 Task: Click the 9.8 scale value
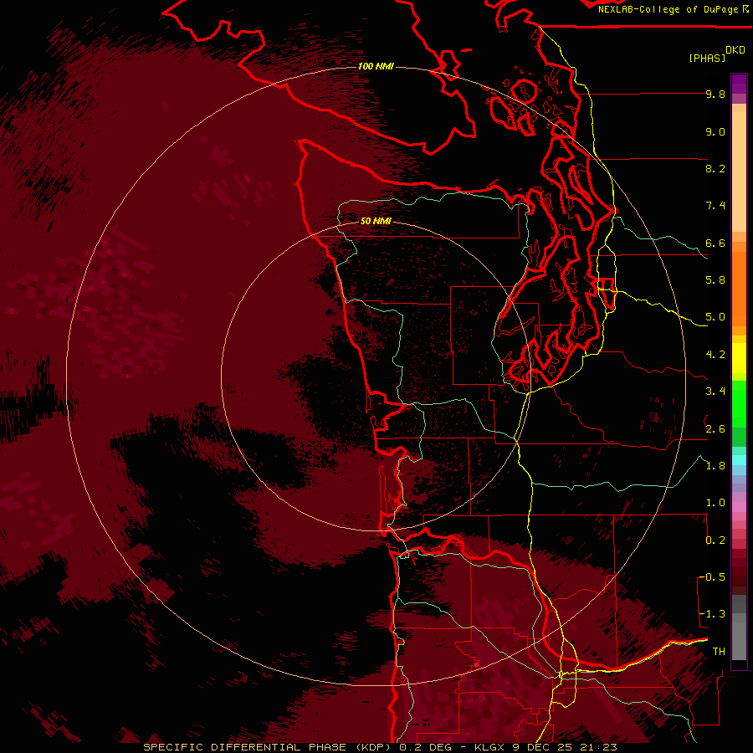715,94
